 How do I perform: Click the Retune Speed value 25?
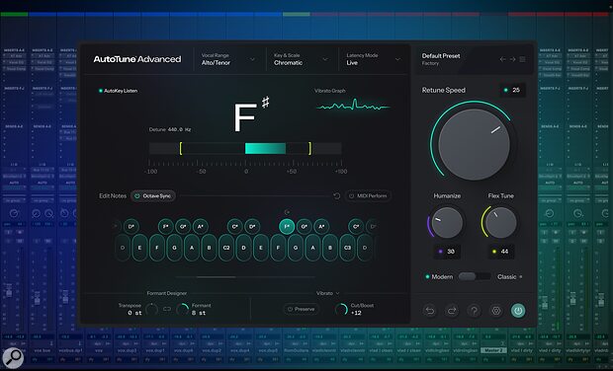click(x=512, y=90)
